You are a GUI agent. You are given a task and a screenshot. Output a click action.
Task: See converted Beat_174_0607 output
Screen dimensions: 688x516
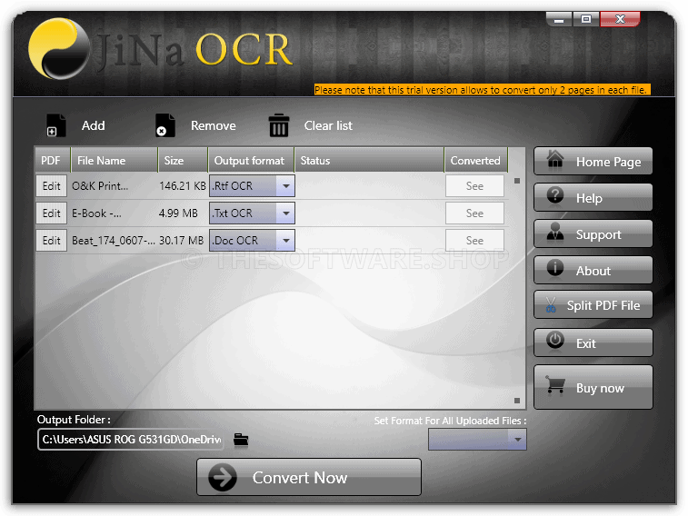pyautogui.click(x=474, y=240)
